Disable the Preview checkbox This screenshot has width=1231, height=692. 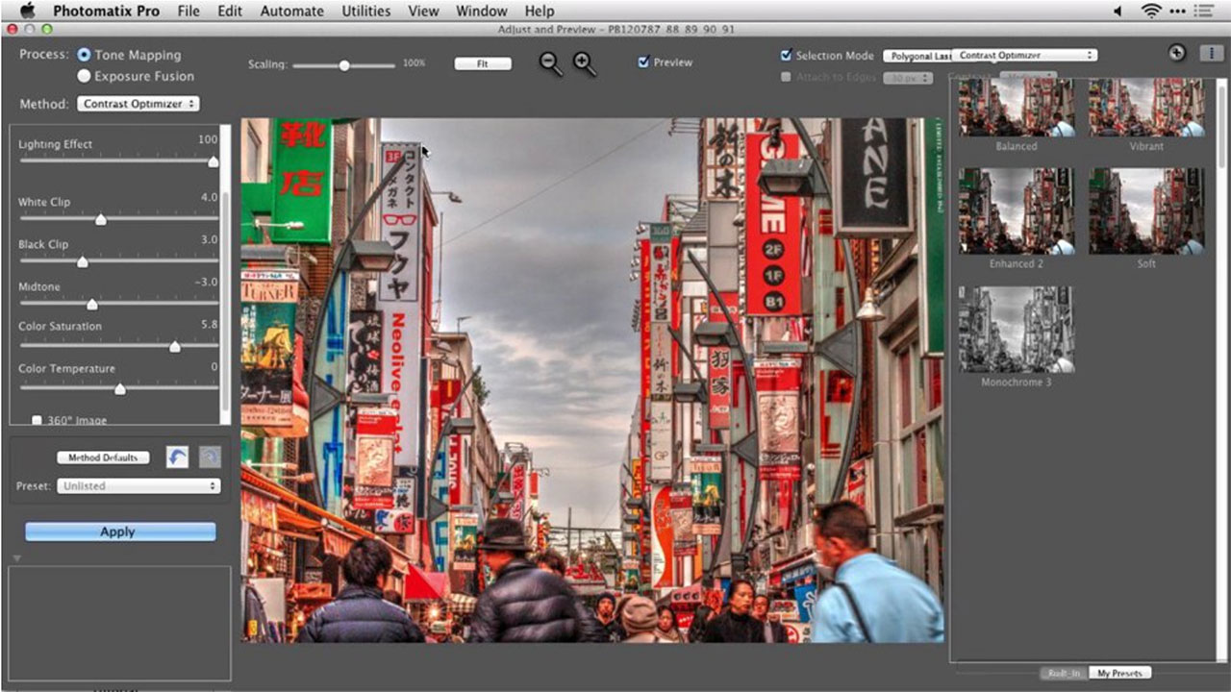[x=643, y=62]
